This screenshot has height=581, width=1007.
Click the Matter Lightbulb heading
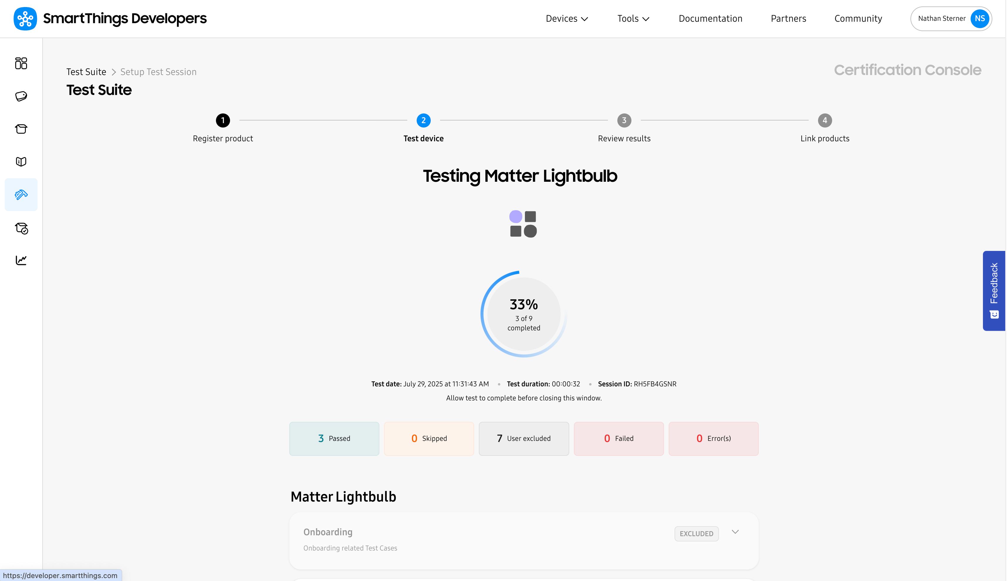(343, 497)
